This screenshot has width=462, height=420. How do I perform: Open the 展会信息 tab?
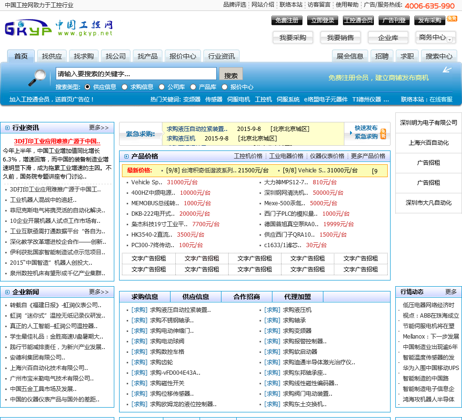350,56
